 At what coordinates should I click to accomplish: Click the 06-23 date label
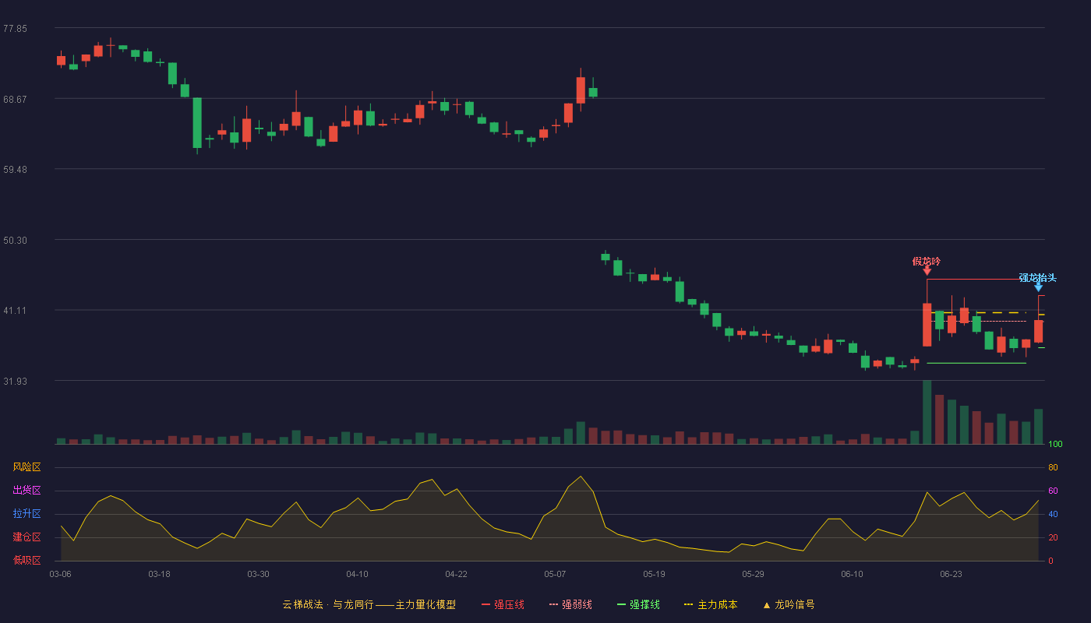[x=951, y=574]
